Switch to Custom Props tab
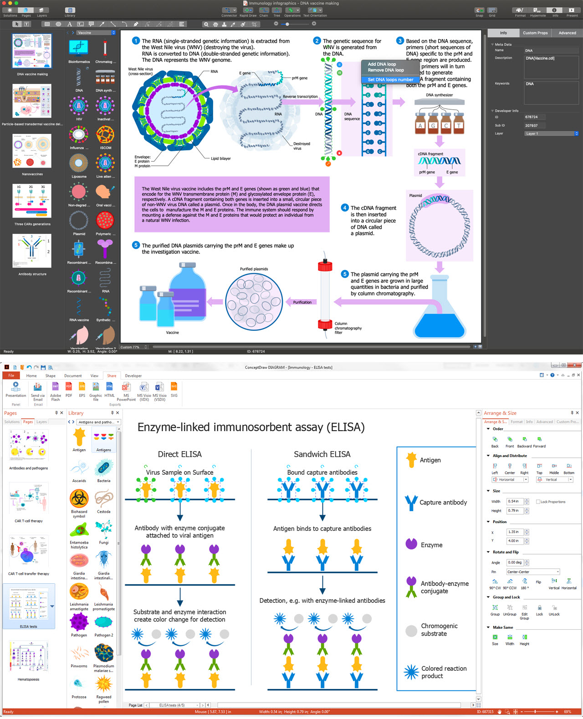 (535, 33)
